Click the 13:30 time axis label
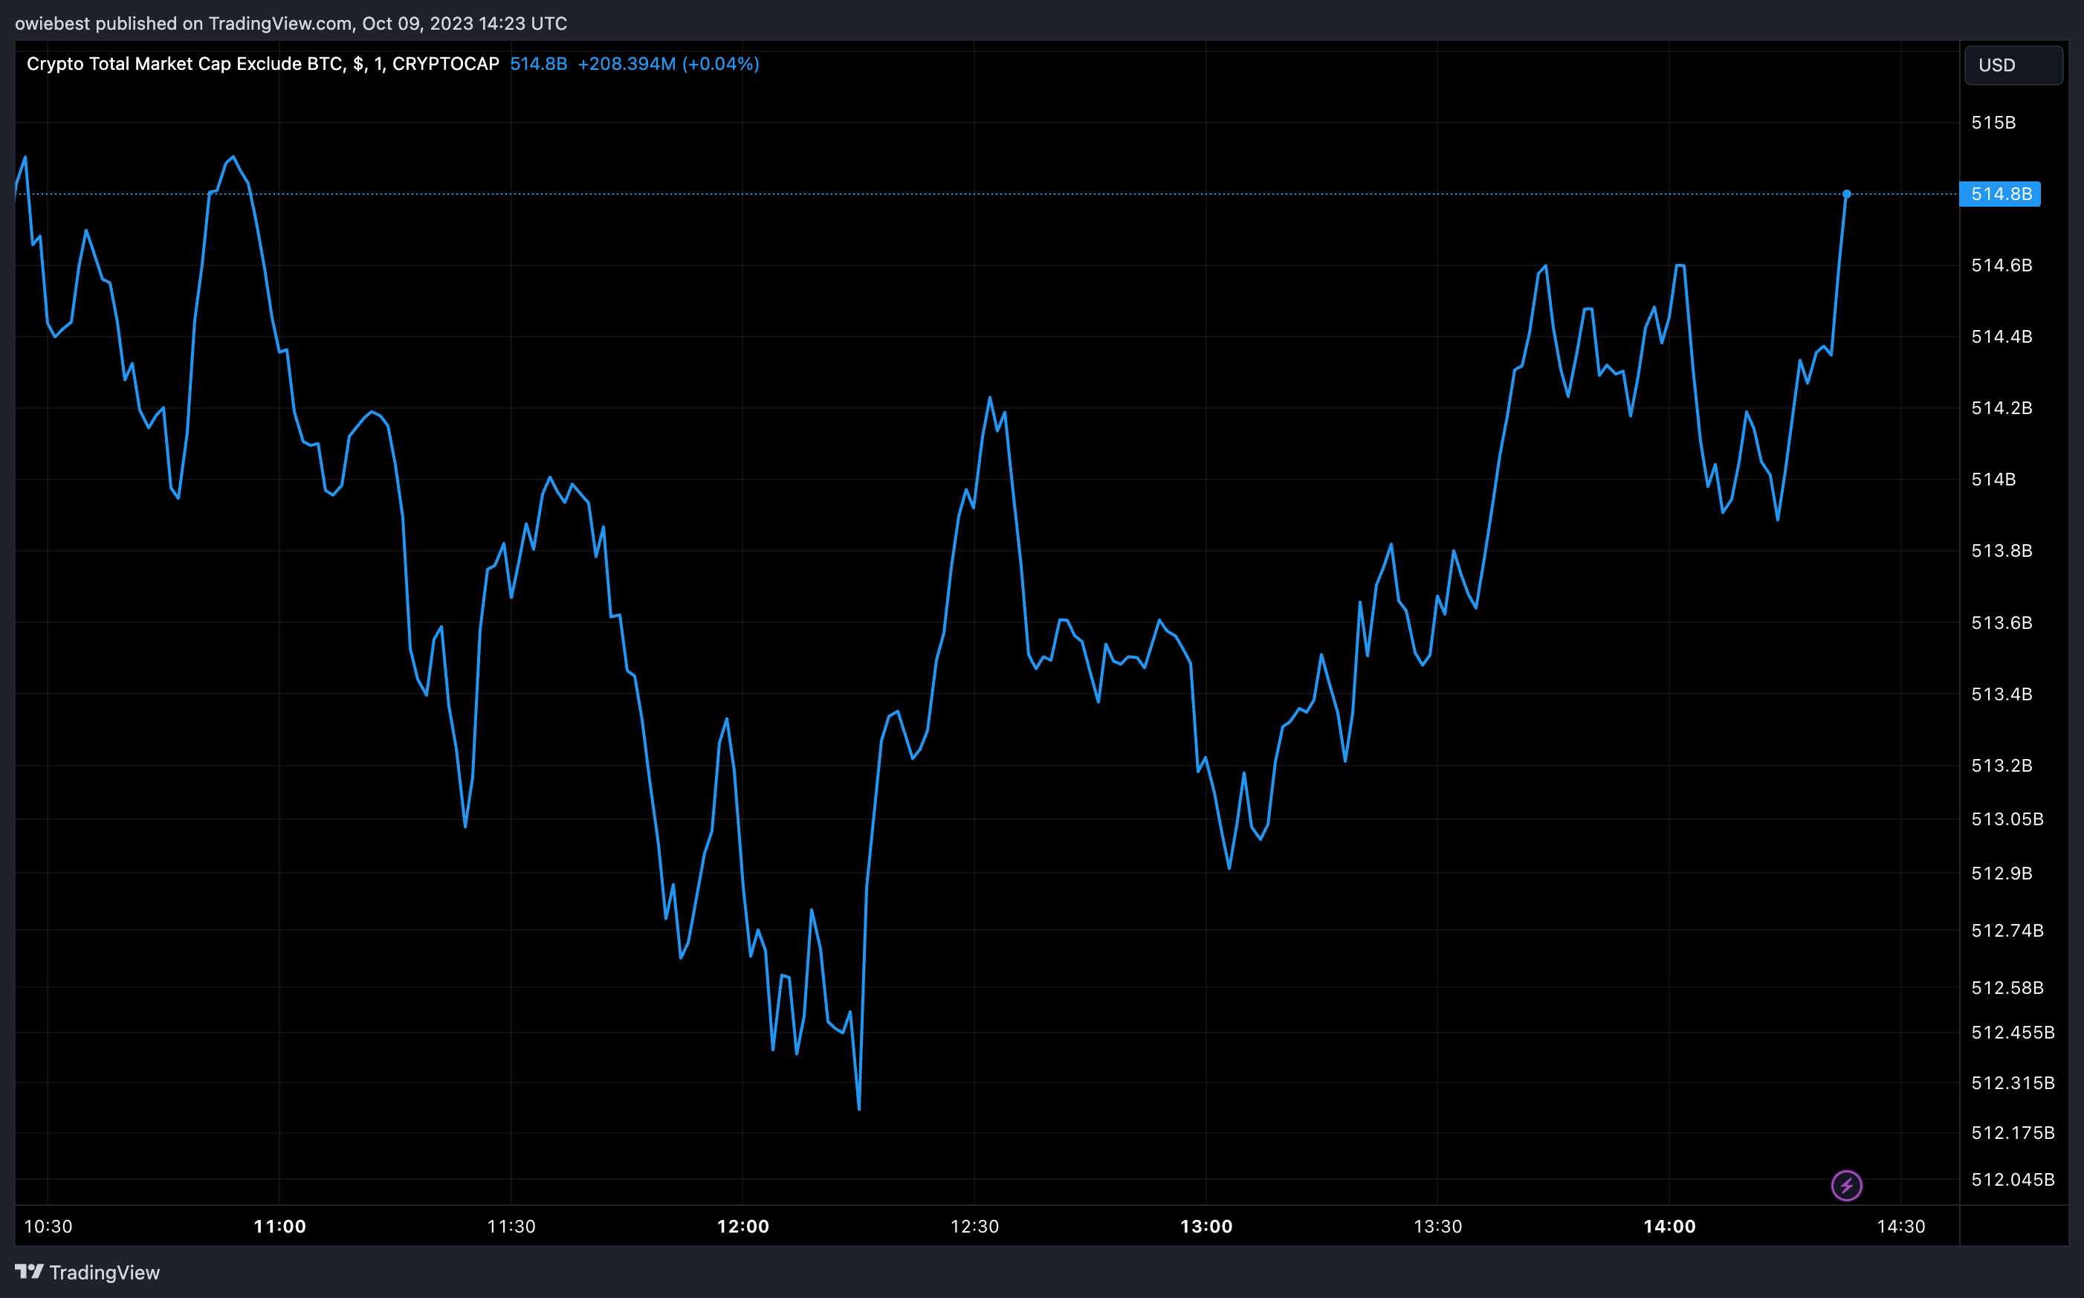 (1438, 1226)
